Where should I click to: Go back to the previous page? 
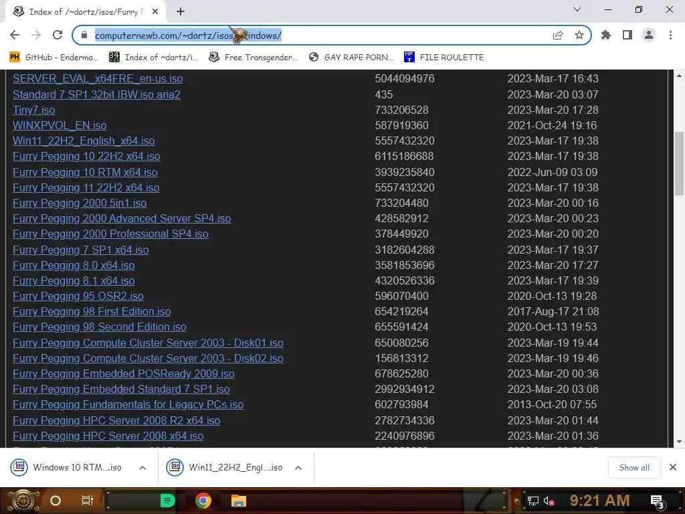point(15,35)
